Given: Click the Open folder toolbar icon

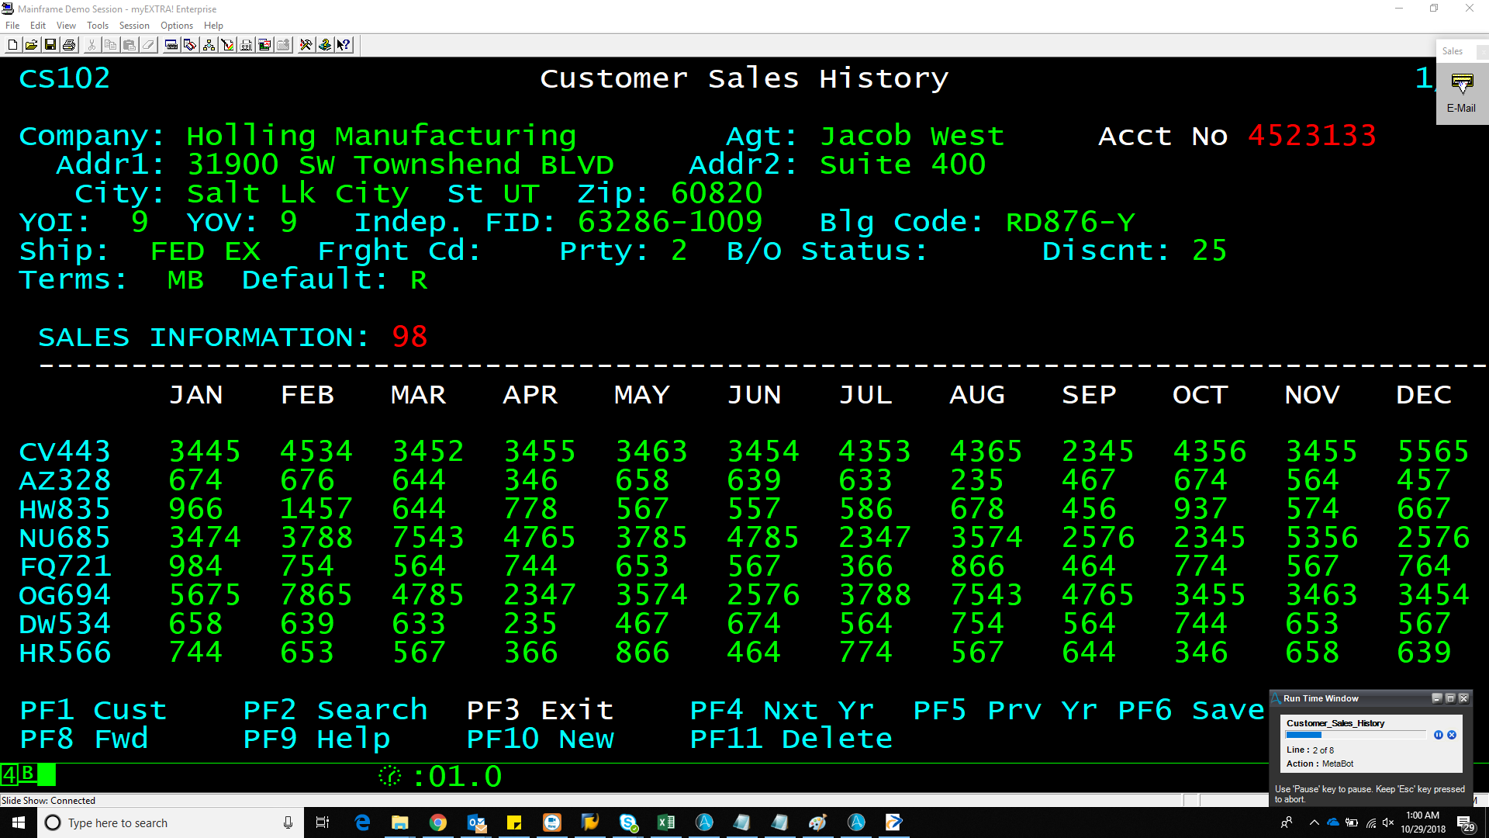Looking at the screenshot, I should tap(31, 45).
